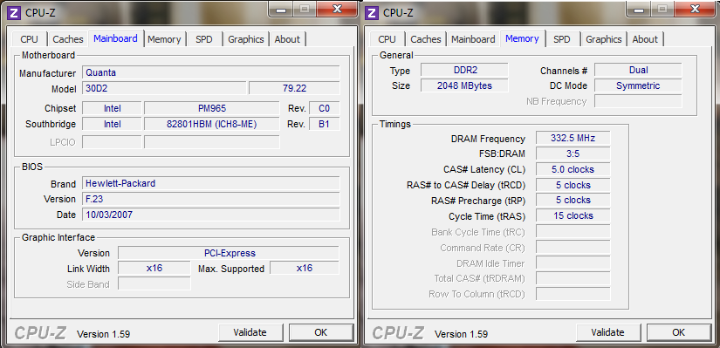The width and height of the screenshot is (720, 348).
Task: Click OK button in the Memory window
Action: coord(679,332)
